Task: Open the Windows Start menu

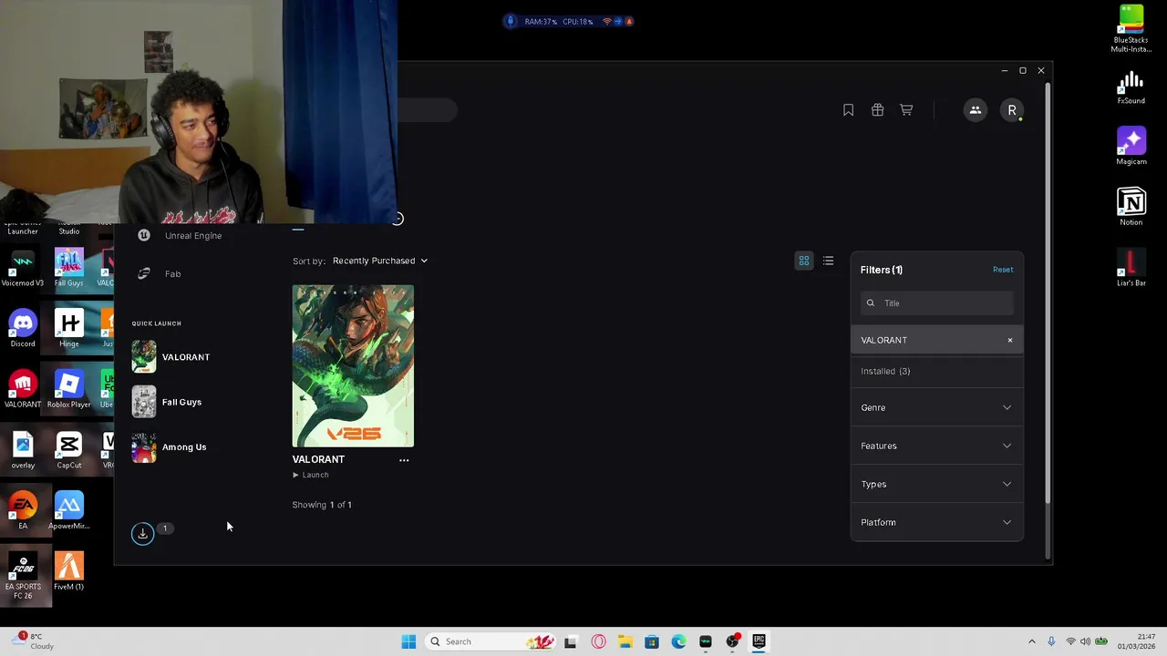Action: [408, 641]
